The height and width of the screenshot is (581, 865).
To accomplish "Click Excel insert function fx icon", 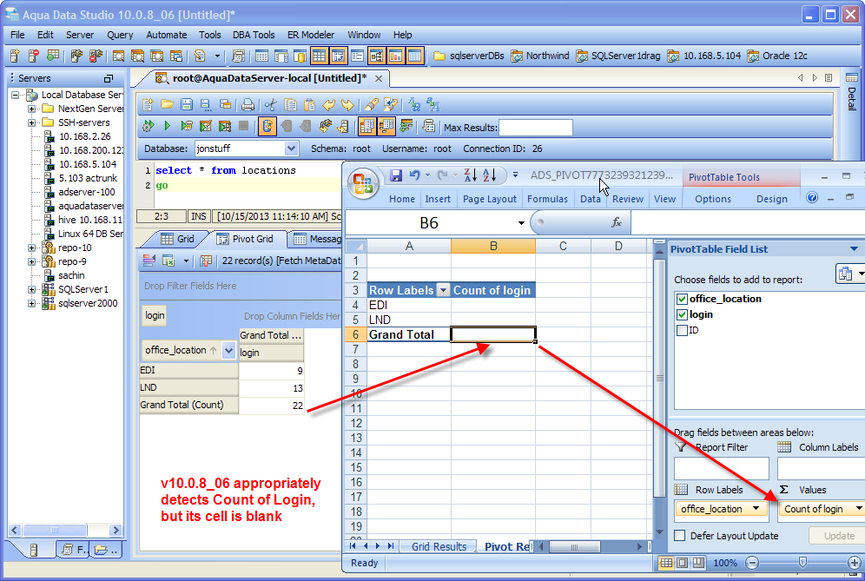I will tap(617, 222).
